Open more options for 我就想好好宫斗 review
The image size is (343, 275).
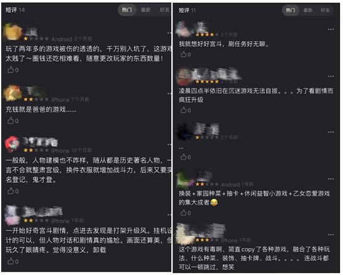click(331, 30)
